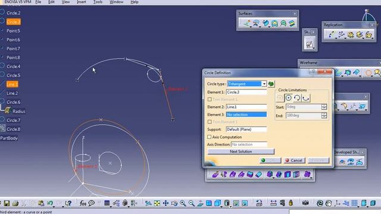Image resolution: width=381 pixels, height=214 pixels.
Task: Open the View menu
Action: (65, 2)
